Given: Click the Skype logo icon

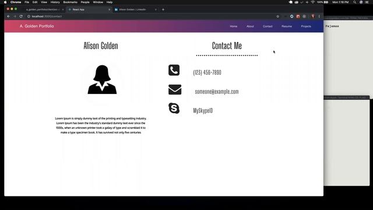Looking at the screenshot, I should coord(174,108).
